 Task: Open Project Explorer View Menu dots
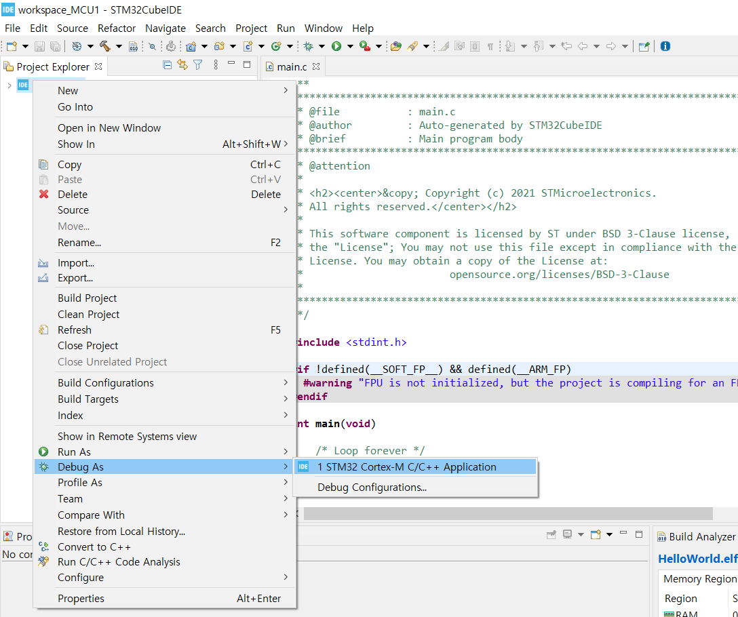pyautogui.click(x=216, y=65)
